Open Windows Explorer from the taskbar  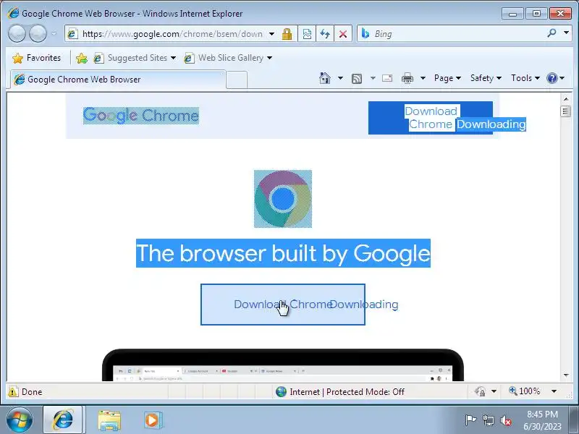109,420
